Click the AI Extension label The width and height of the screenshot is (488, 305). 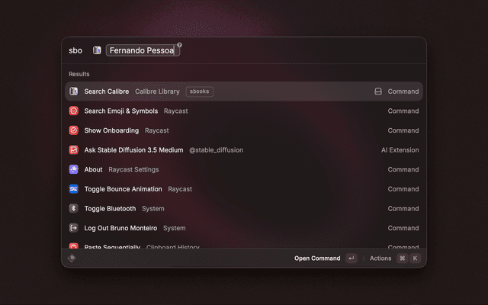click(400, 150)
